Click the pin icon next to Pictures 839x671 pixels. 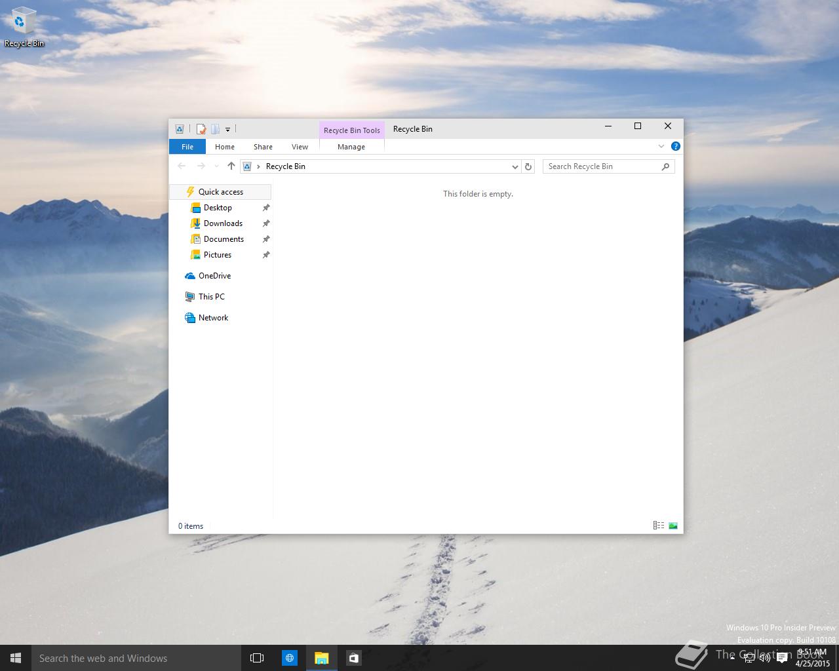(266, 255)
